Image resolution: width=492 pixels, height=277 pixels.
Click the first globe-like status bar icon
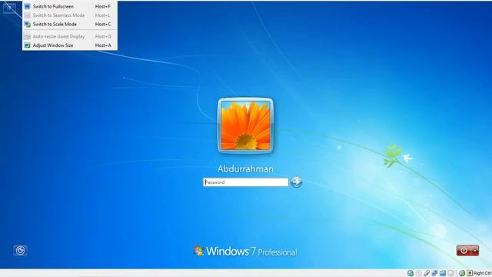(x=410, y=273)
